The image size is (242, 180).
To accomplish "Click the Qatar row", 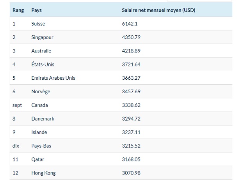I will click(x=121, y=159).
